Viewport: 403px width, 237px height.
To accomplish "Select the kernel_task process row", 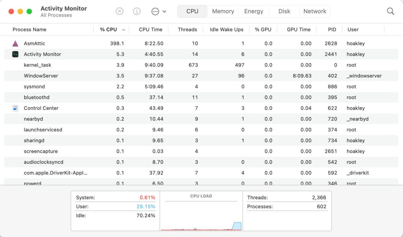I will click(201, 65).
